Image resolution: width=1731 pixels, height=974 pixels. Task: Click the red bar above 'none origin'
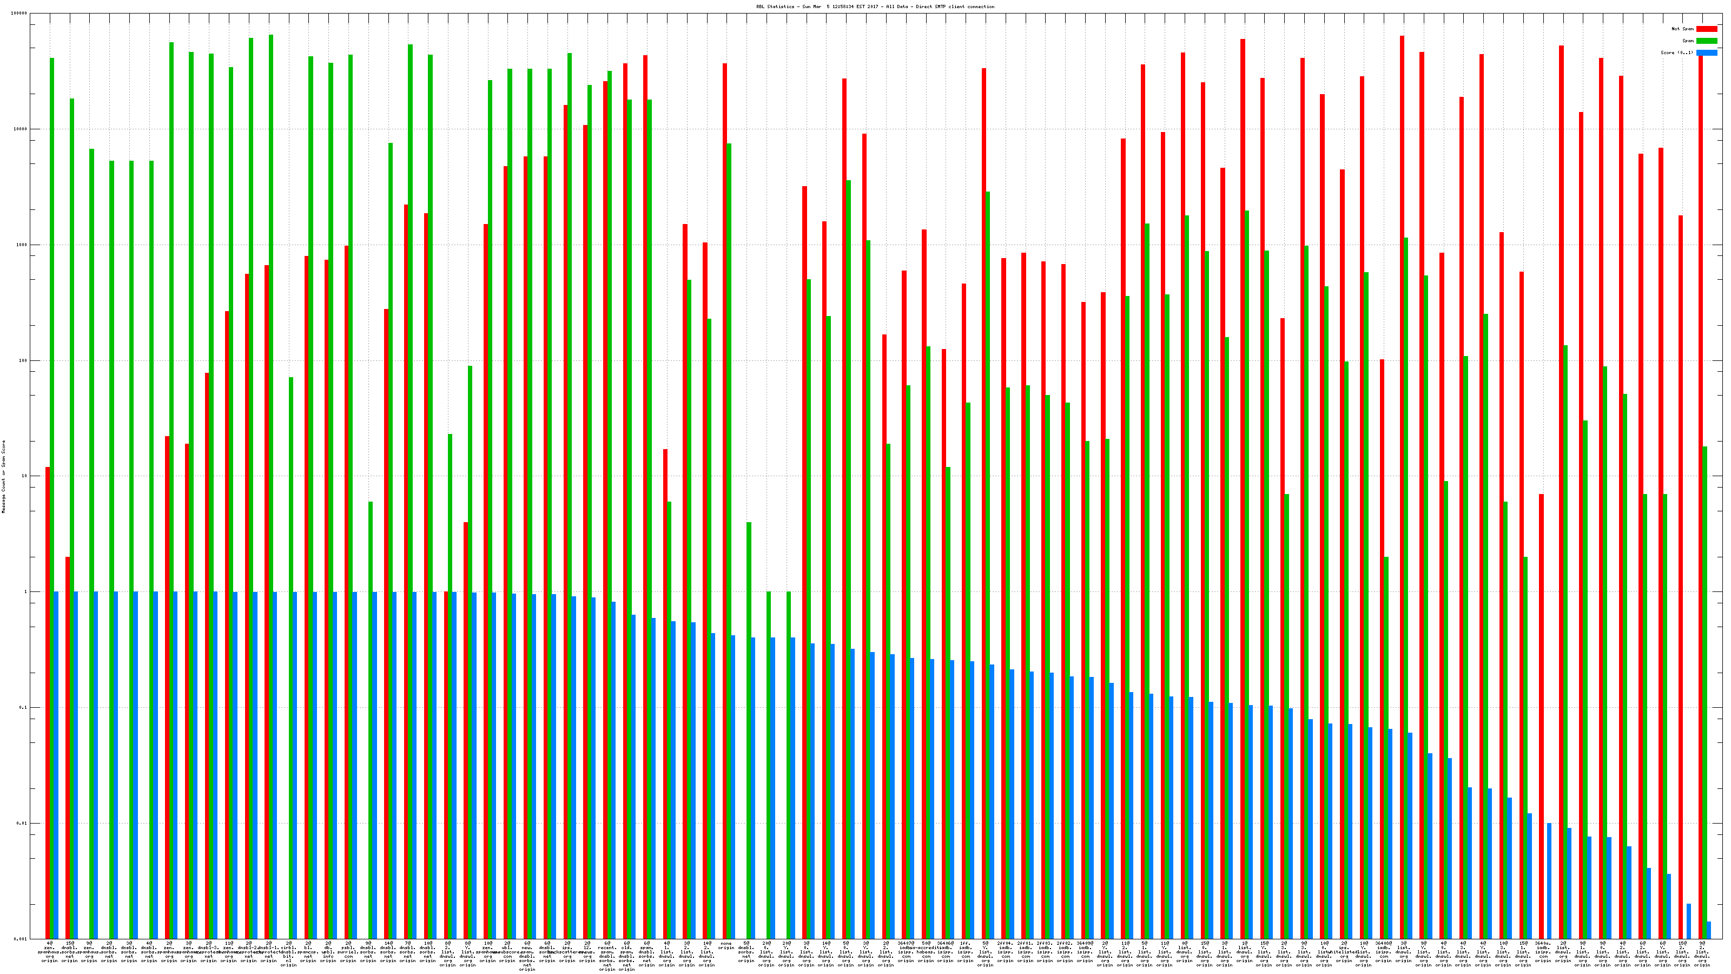click(724, 501)
